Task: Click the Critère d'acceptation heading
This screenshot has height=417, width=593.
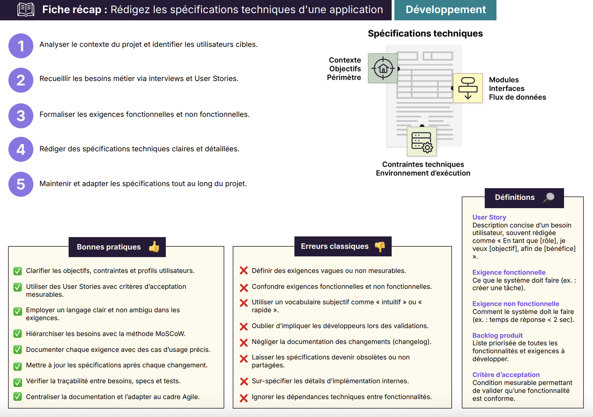Action: click(x=505, y=375)
